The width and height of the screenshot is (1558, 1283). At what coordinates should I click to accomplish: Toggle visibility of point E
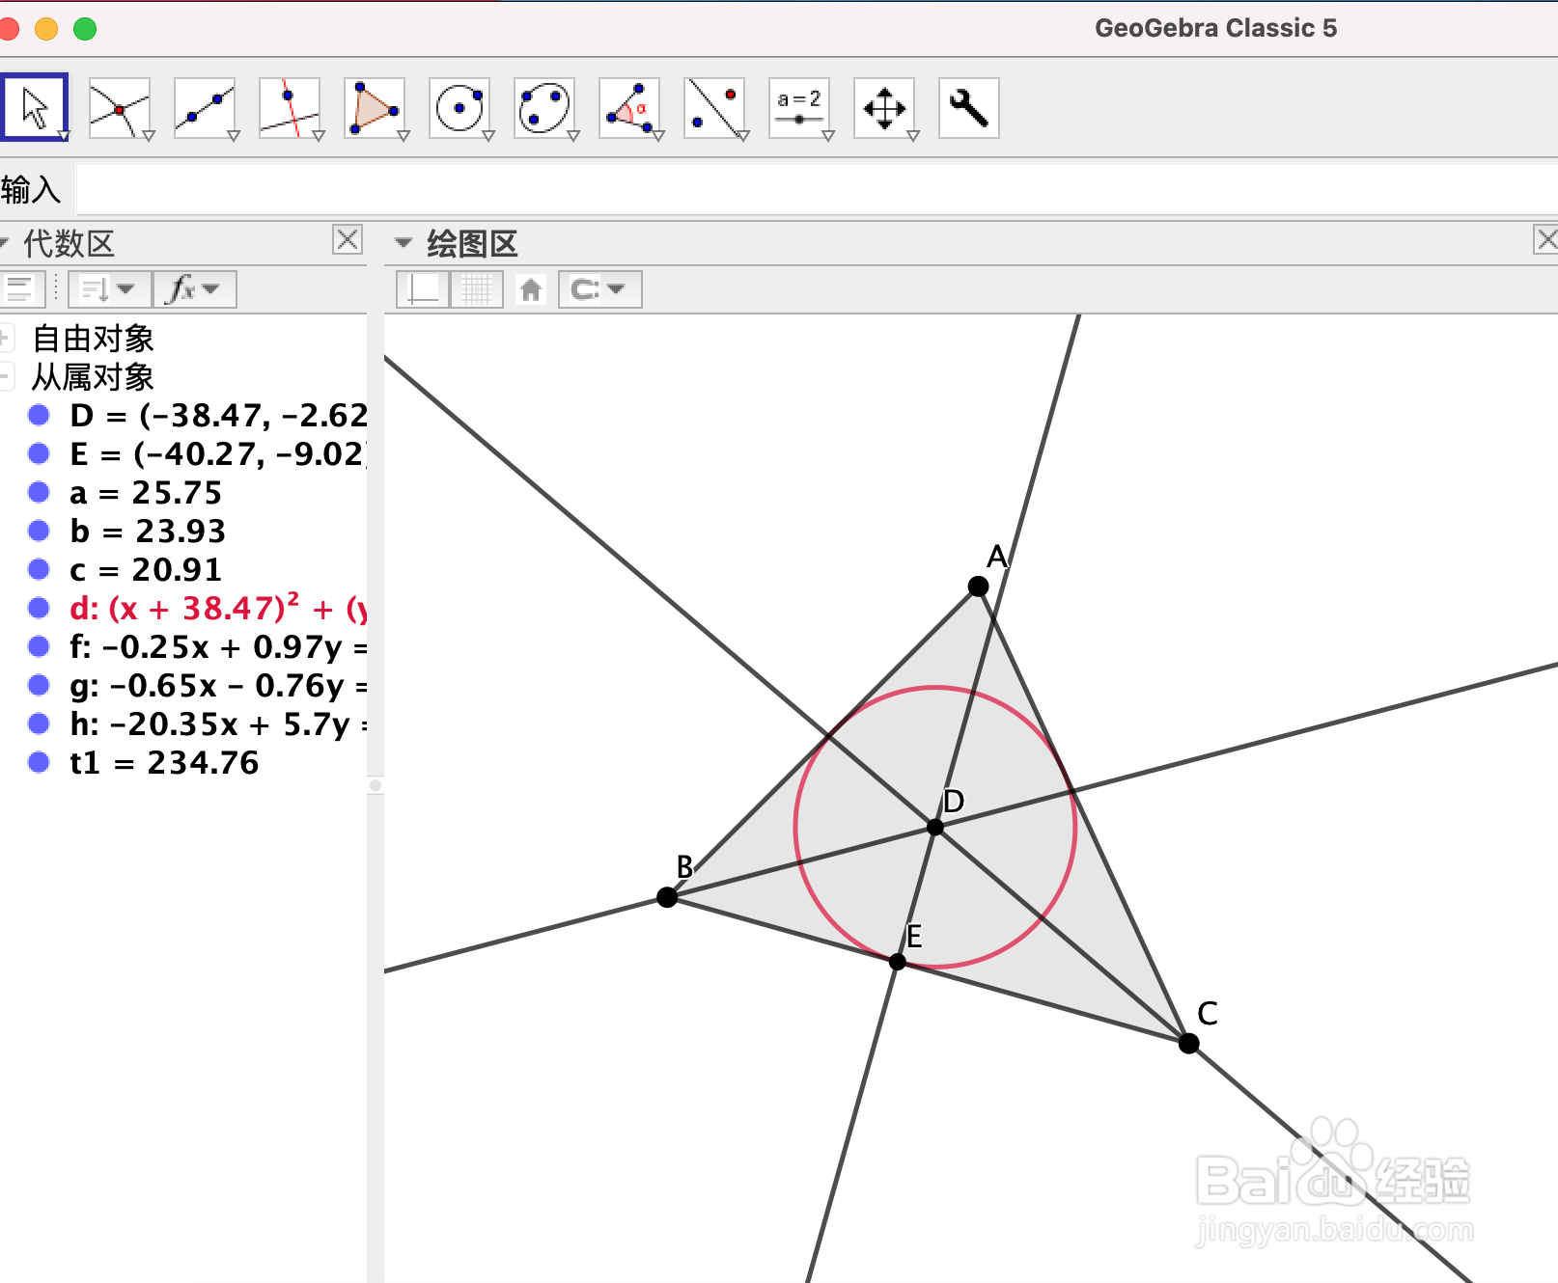tap(39, 453)
